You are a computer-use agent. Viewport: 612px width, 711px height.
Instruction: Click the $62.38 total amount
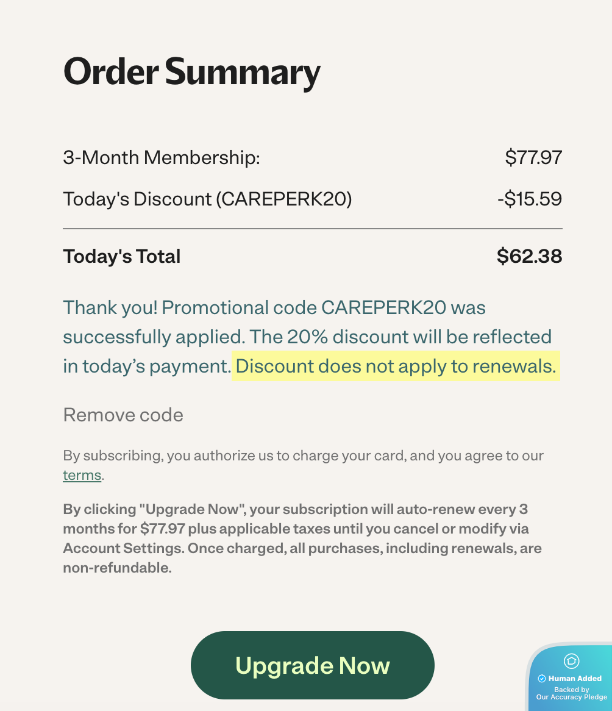(529, 257)
